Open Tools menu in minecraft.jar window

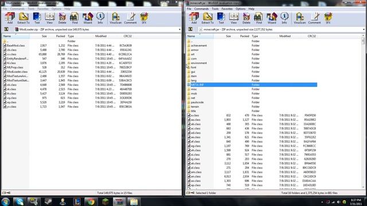[x=215, y=9]
